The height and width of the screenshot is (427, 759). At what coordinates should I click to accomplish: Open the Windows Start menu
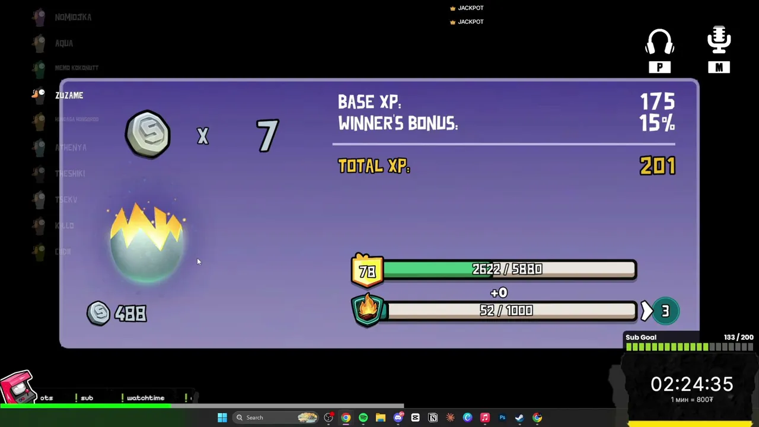click(x=222, y=418)
